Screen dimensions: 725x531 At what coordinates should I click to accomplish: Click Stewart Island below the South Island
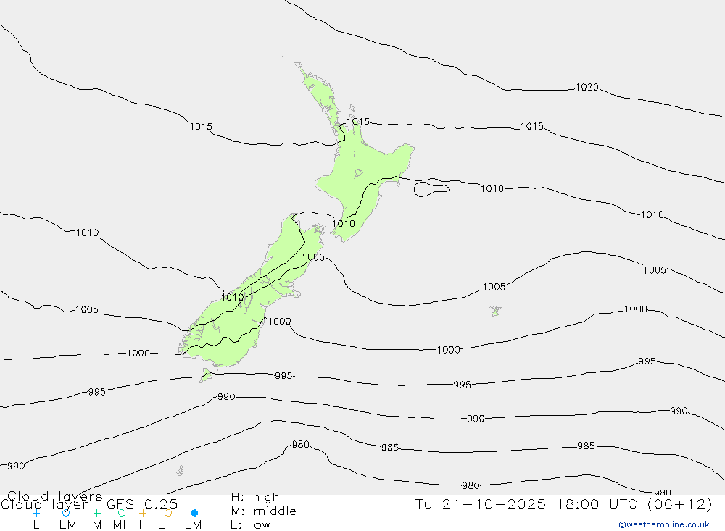pyautogui.click(x=206, y=375)
